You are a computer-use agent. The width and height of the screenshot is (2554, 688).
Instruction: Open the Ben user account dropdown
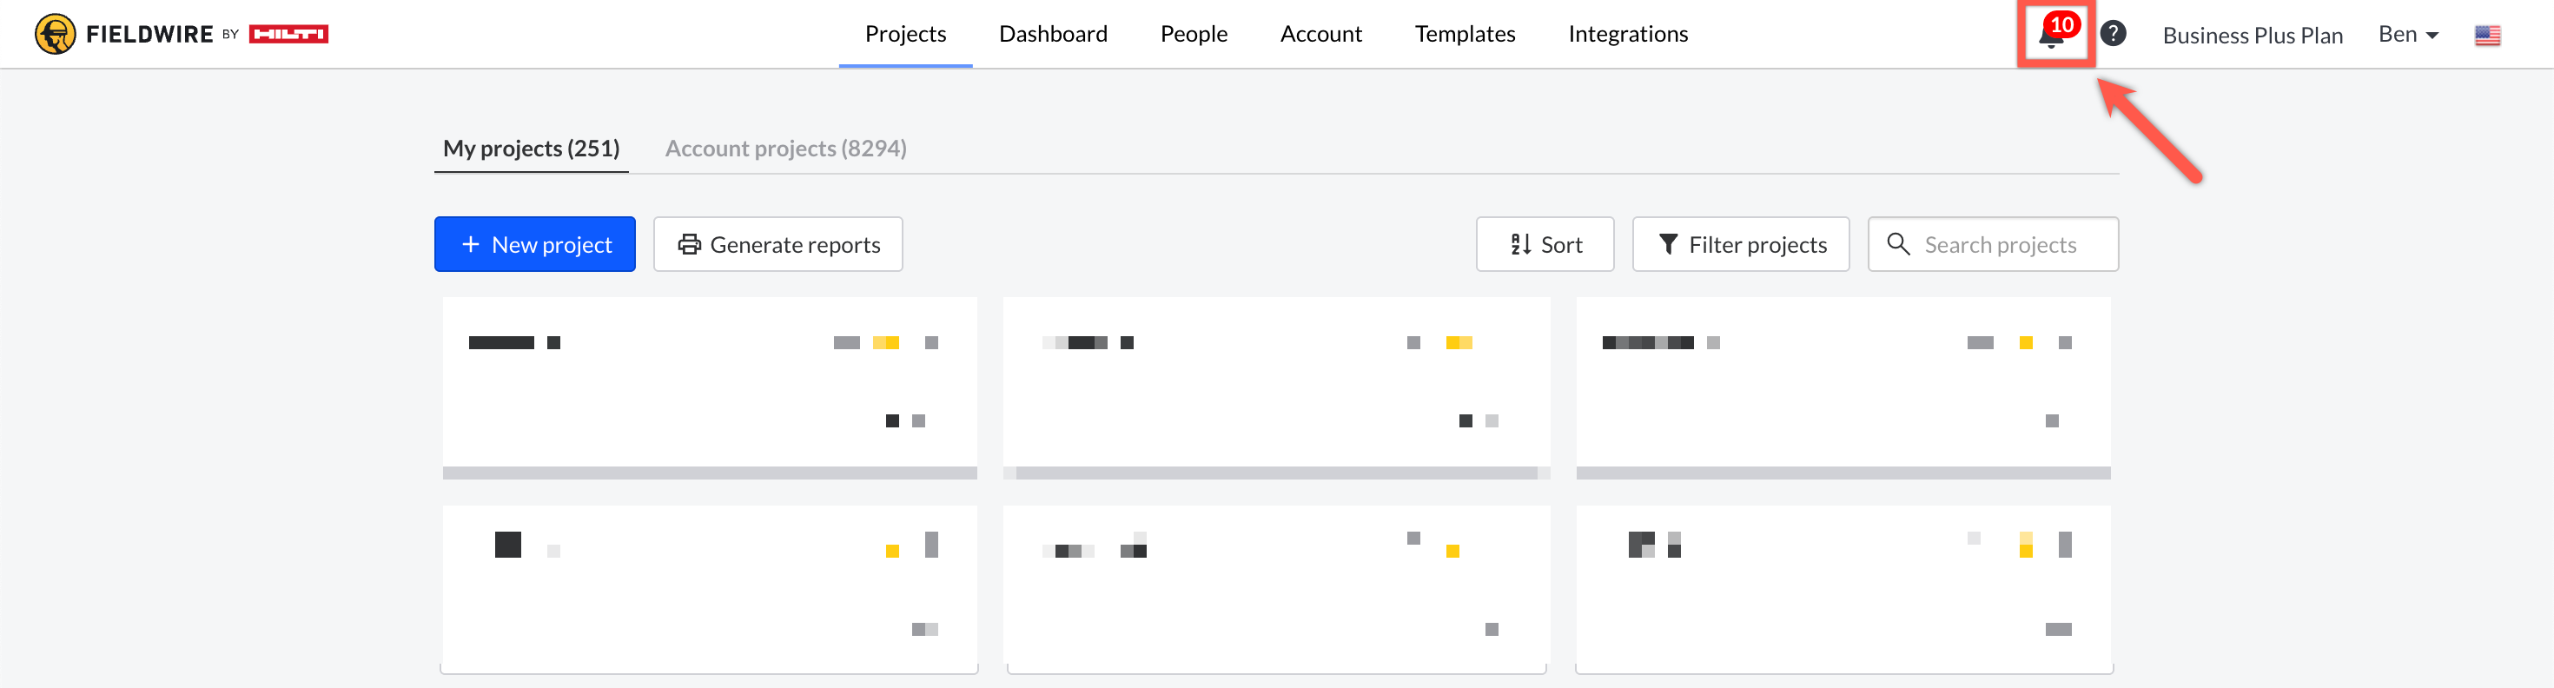[2407, 35]
